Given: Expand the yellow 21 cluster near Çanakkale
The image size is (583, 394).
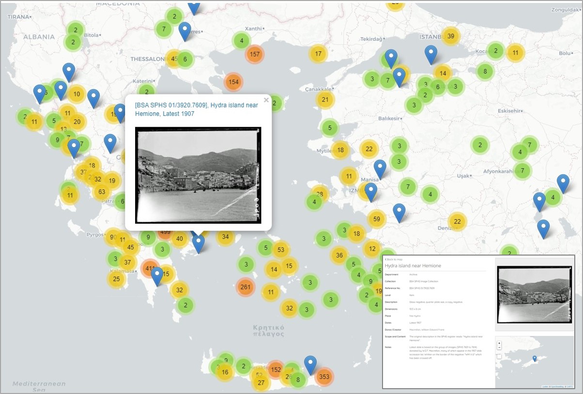Looking at the screenshot, I should click(325, 100).
